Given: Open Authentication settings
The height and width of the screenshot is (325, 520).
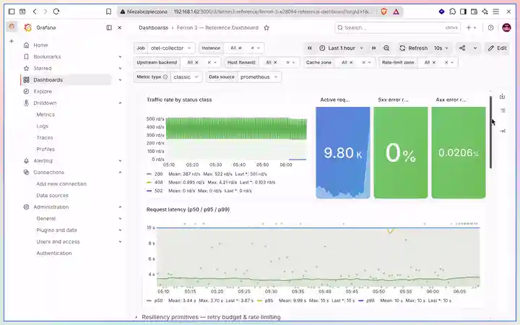Looking at the screenshot, I should (54, 253).
